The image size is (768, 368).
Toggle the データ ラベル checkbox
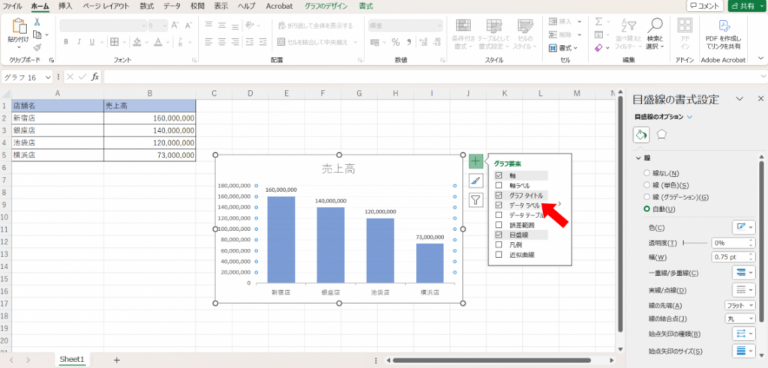click(x=499, y=205)
